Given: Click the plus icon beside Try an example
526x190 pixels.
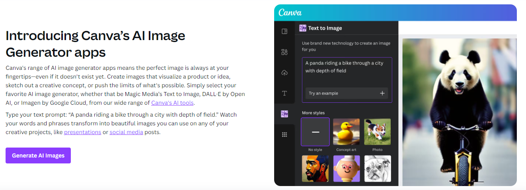Looking at the screenshot, I should point(382,93).
